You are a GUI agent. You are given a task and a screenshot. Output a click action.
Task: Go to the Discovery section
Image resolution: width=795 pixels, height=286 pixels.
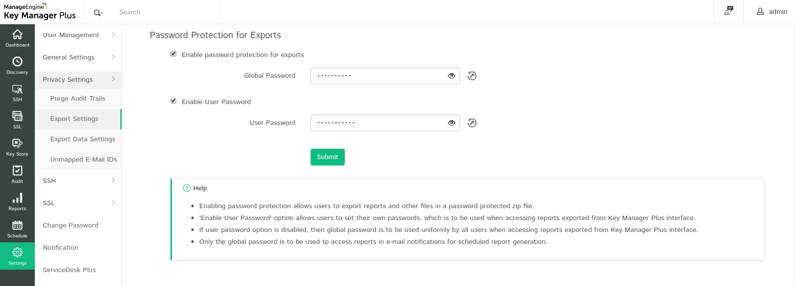17,65
